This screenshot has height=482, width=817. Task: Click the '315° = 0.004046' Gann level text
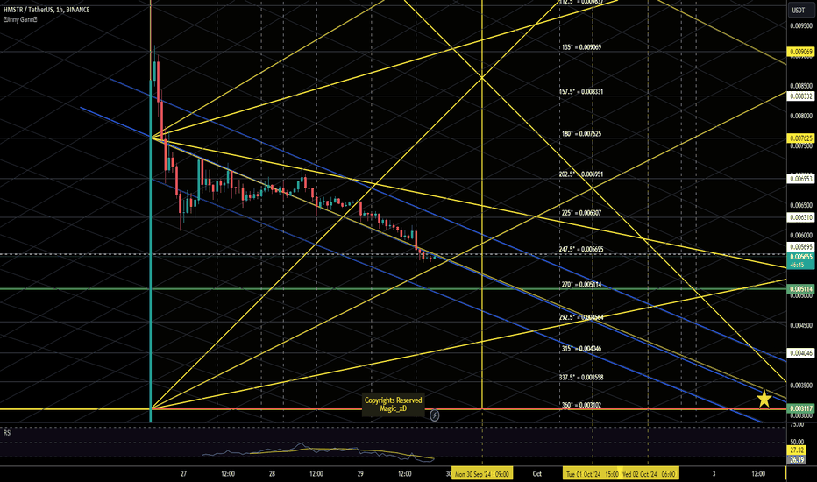[x=581, y=349]
